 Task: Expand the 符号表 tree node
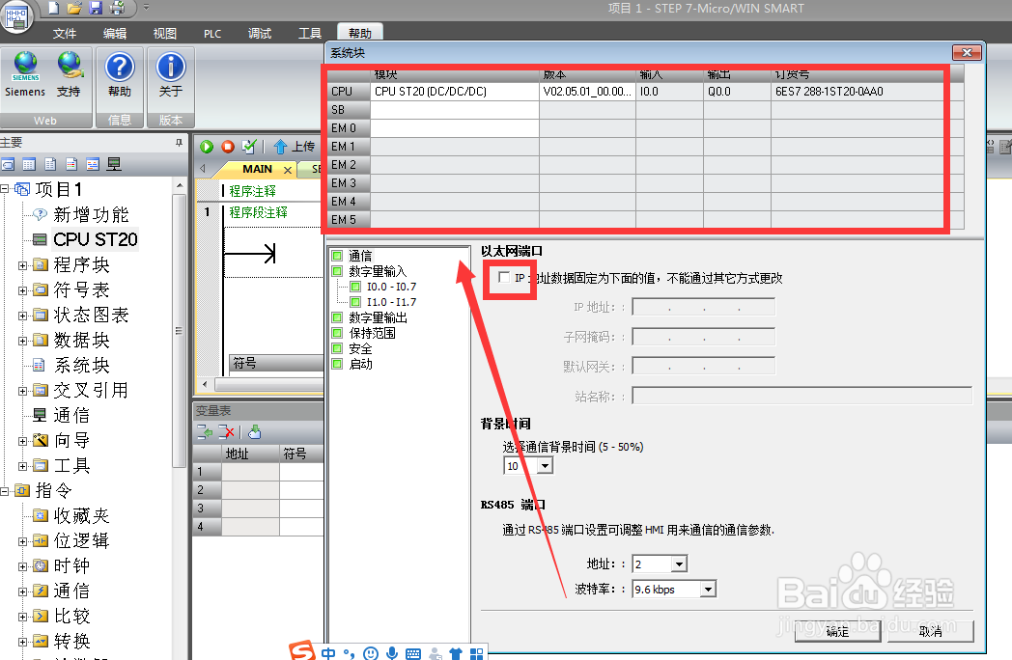(x=22, y=290)
